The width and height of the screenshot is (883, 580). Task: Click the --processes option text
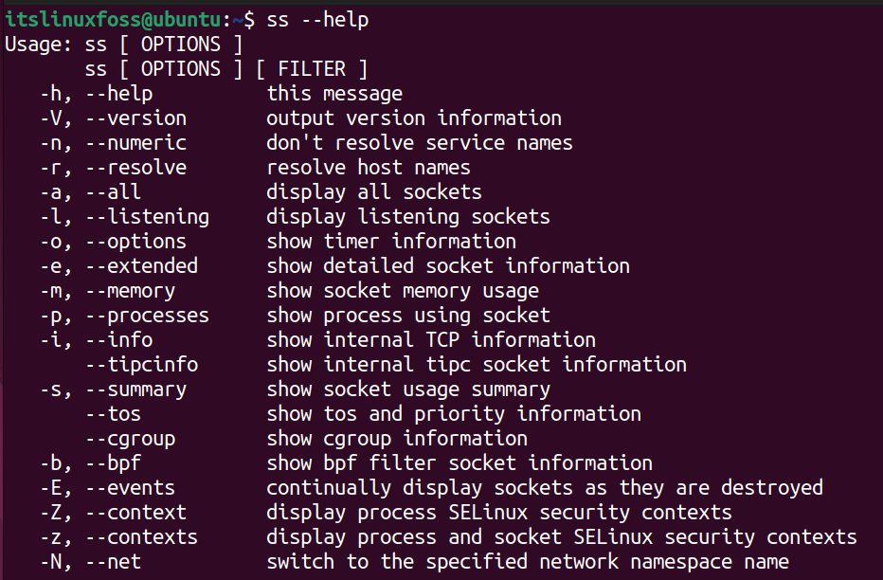click(148, 316)
